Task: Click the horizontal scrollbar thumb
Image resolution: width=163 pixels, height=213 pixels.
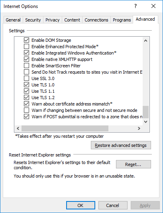Action: click(x=65, y=128)
